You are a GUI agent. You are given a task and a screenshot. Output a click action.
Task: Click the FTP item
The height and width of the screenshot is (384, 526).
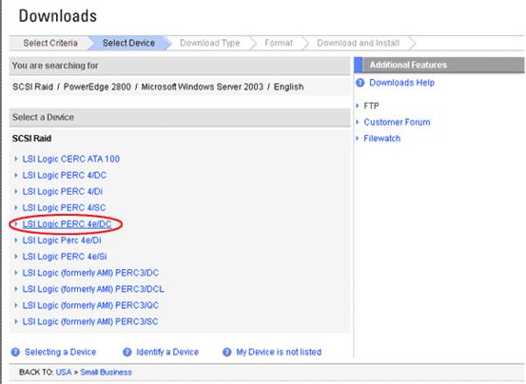click(371, 106)
